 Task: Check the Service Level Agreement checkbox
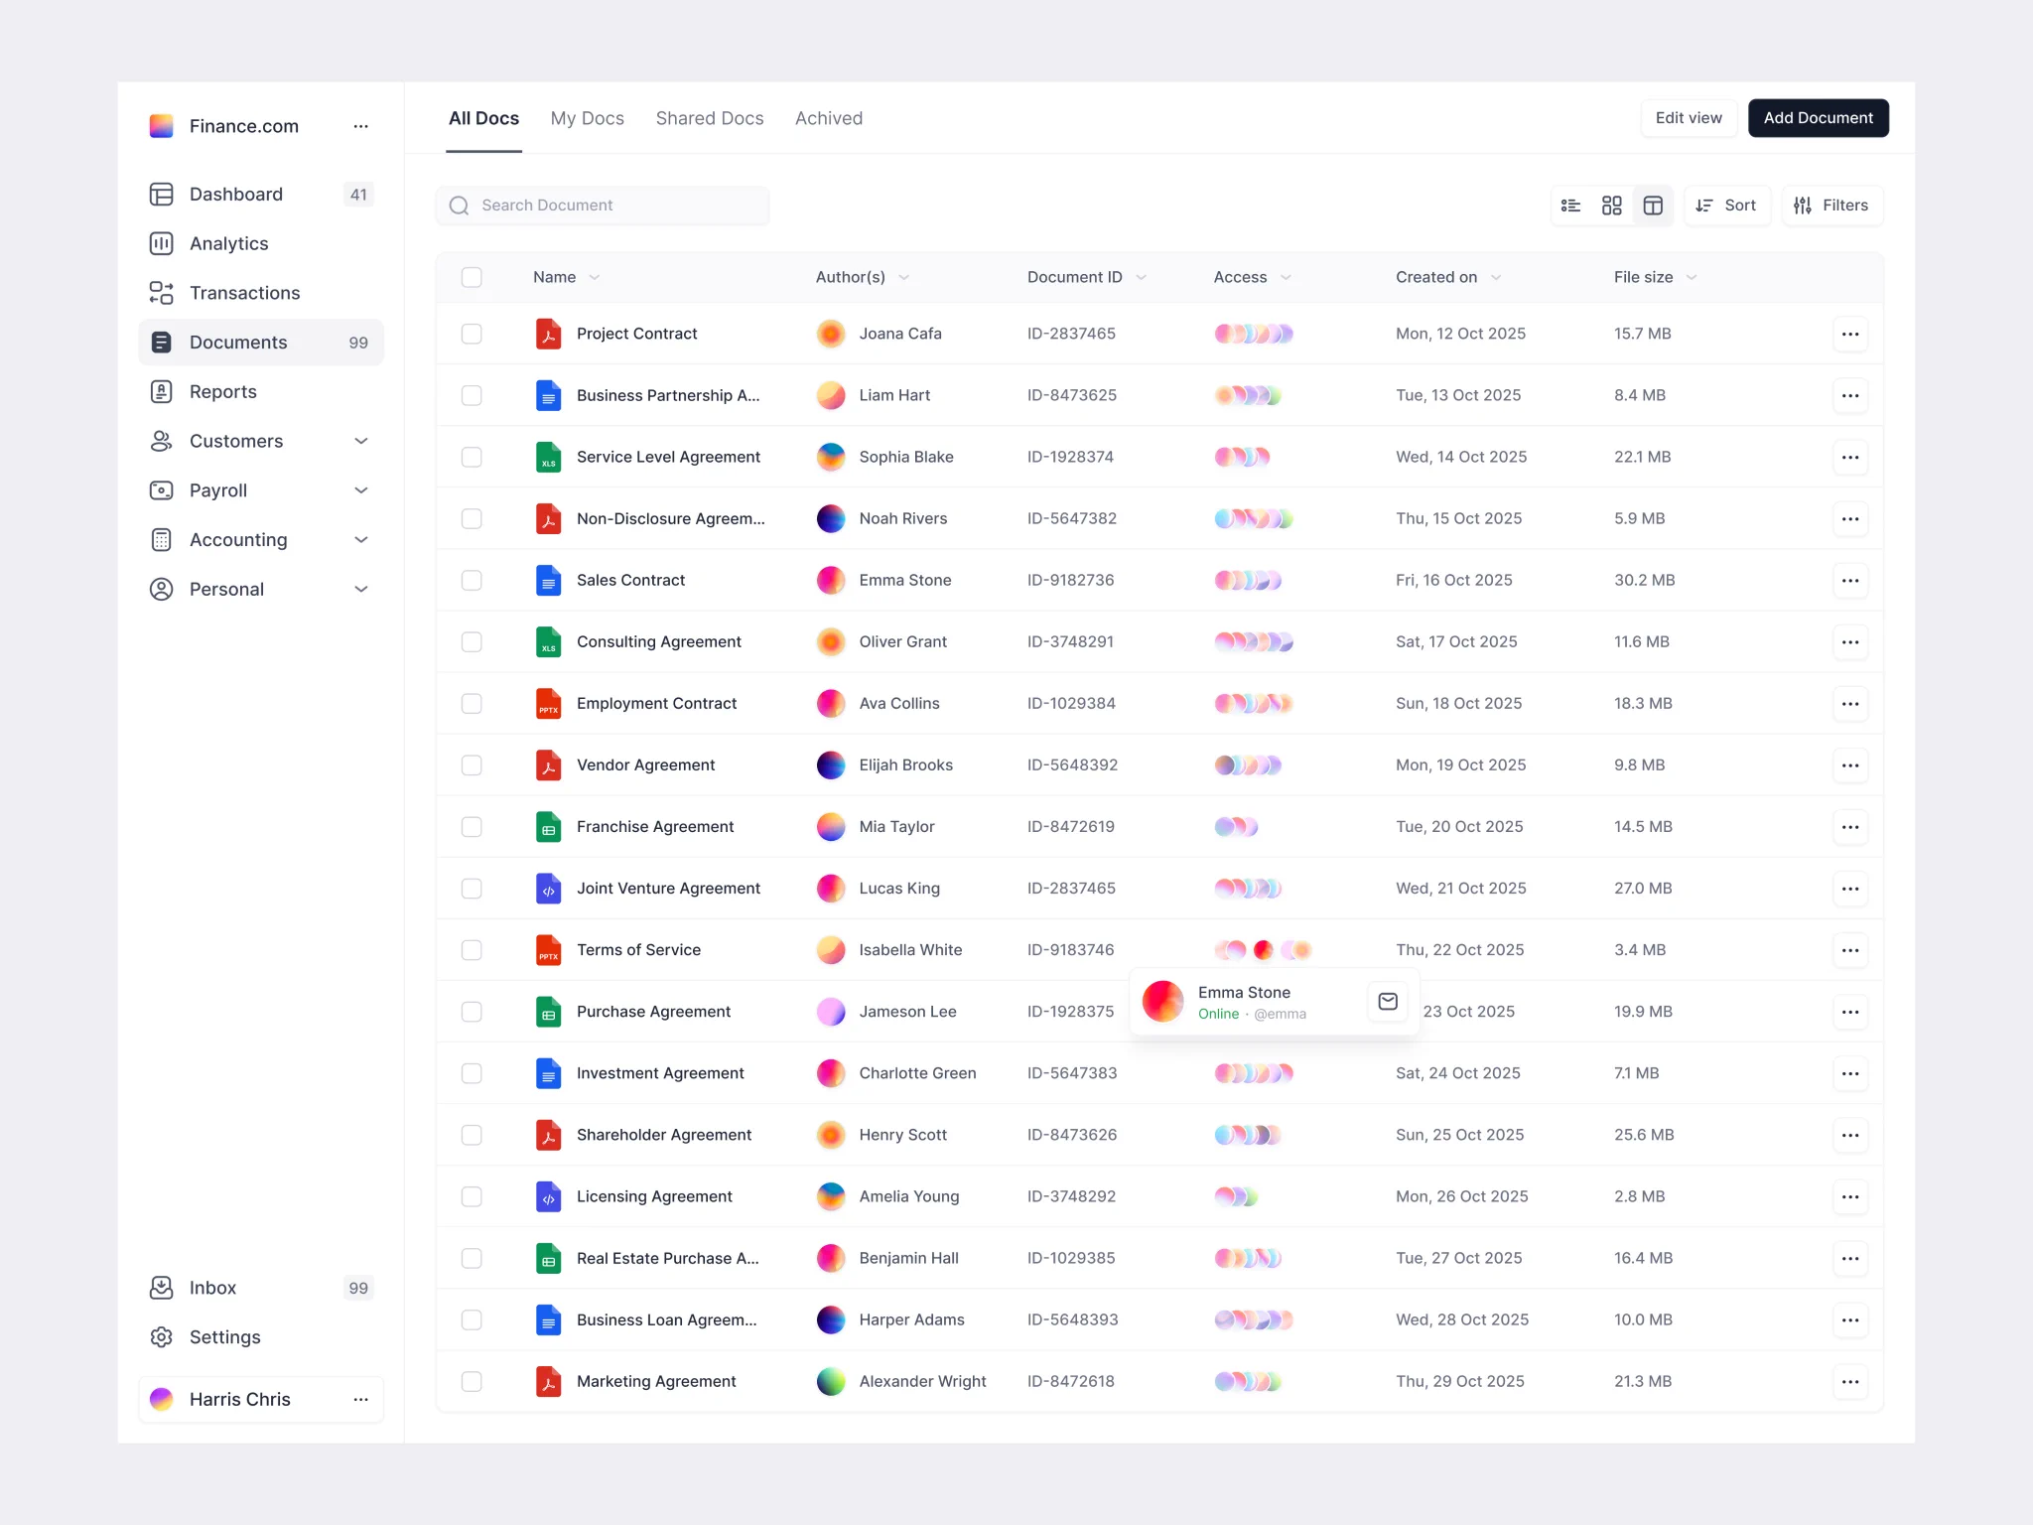click(x=472, y=457)
